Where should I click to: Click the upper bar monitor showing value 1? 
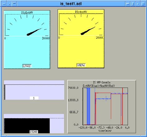34,90
